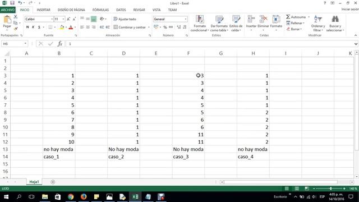Open the Rellenar fill menu
The height and width of the screenshot is (202, 359).
pyautogui.click(x=295, y=23)
